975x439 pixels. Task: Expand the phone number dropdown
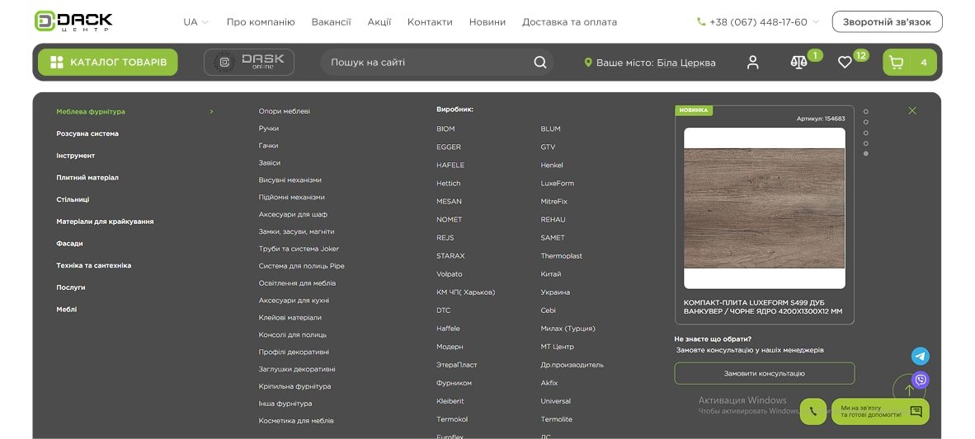tap(816, 22)
